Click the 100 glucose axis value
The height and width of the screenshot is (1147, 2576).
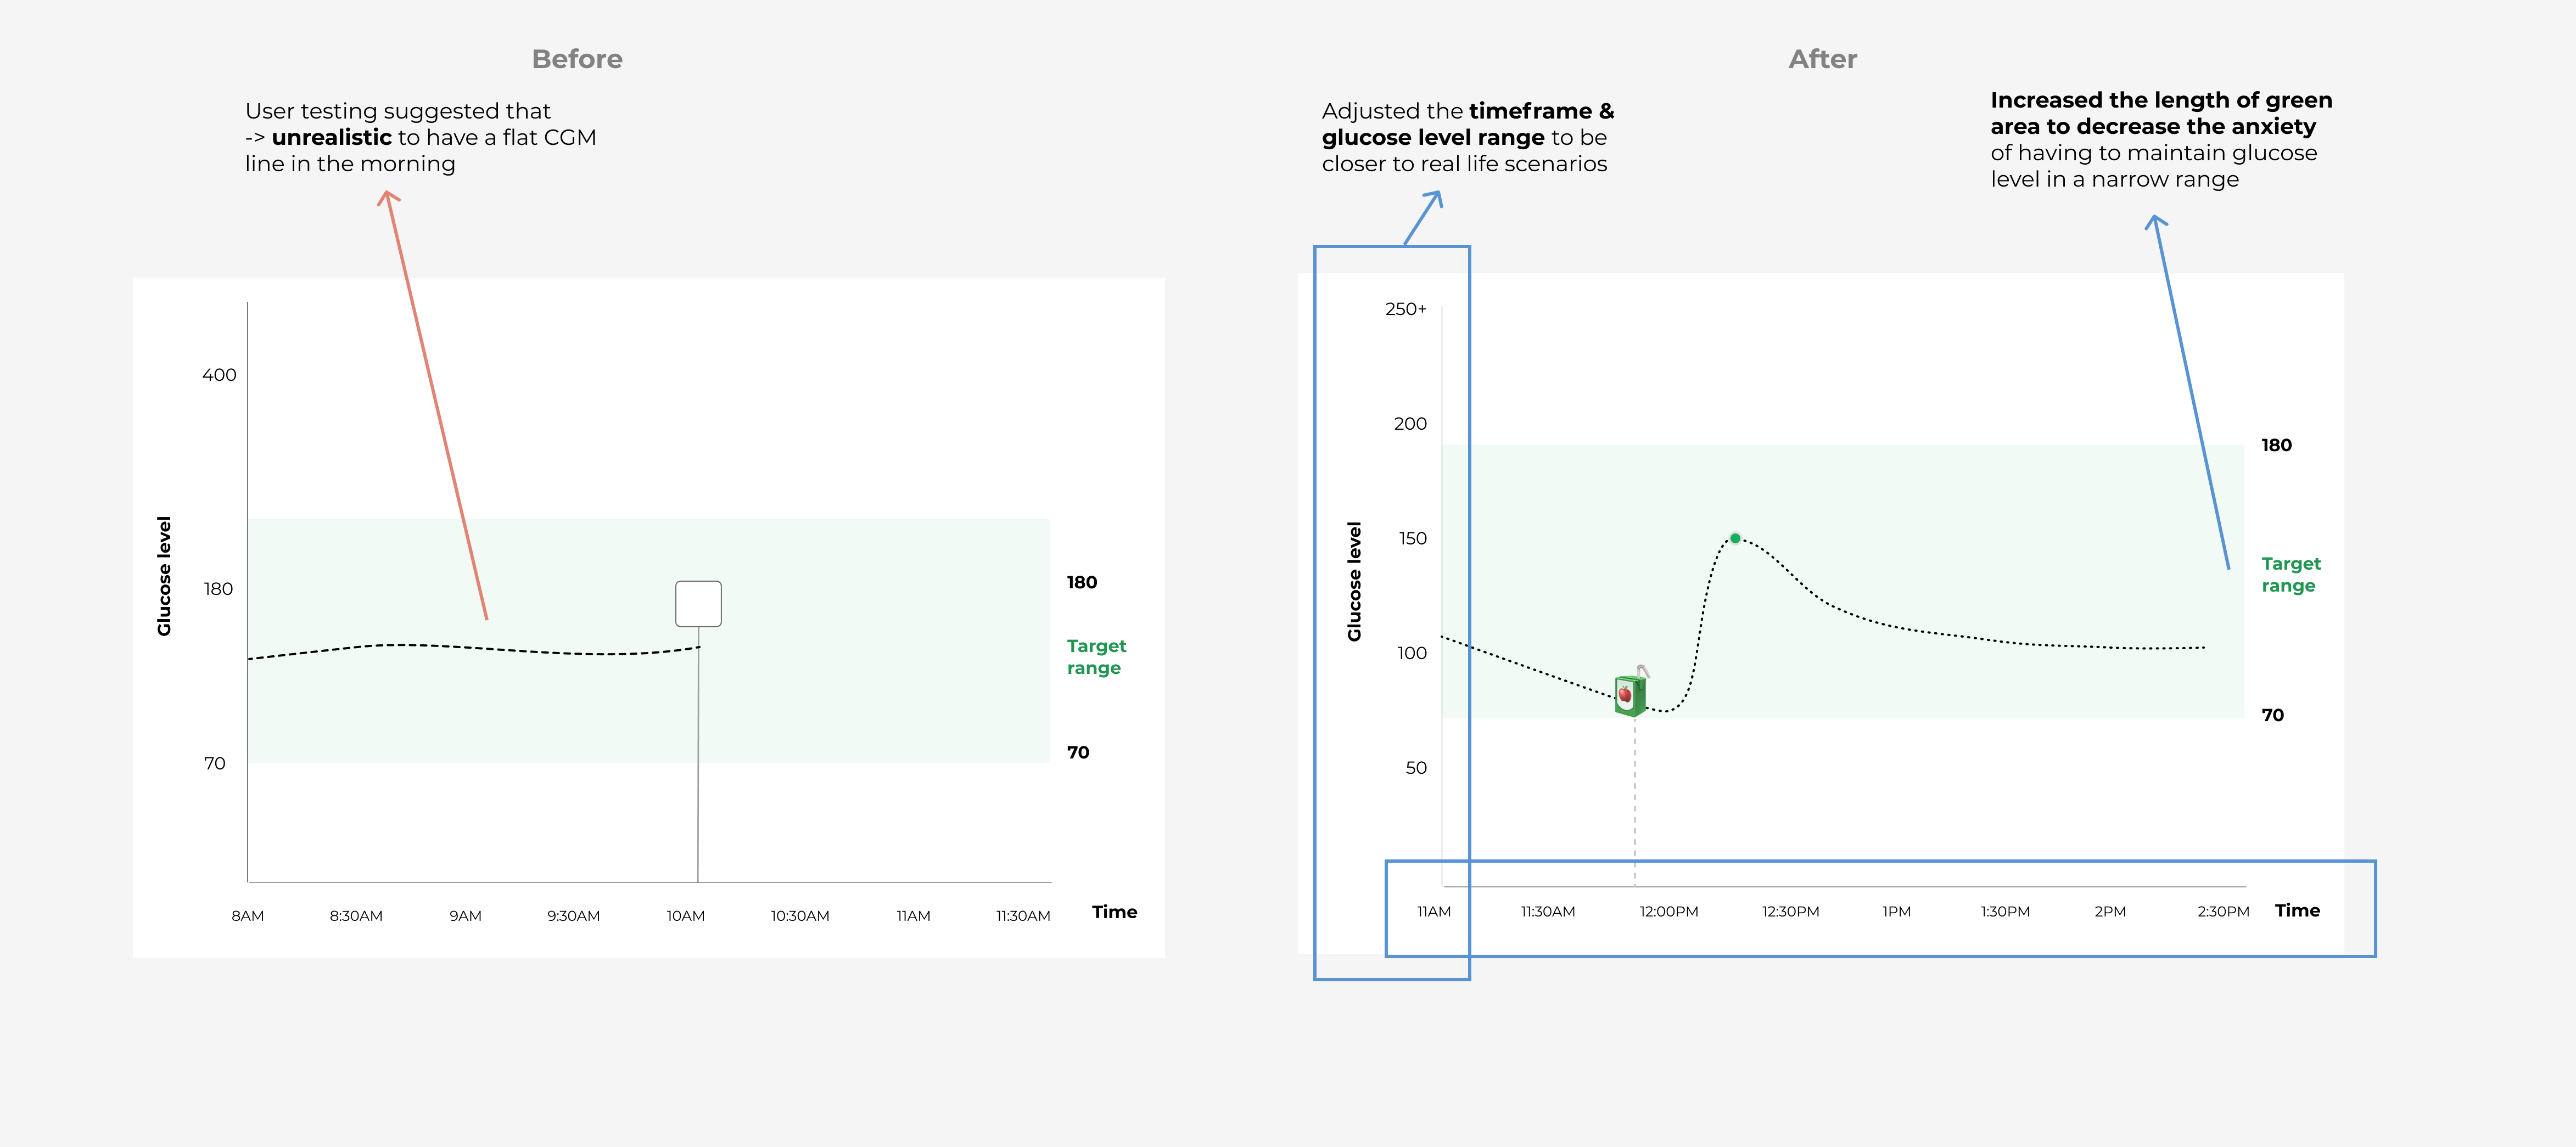point(1412,654)
